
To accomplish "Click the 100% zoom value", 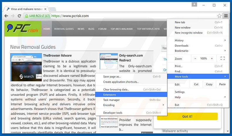I will tap(204, 59).
